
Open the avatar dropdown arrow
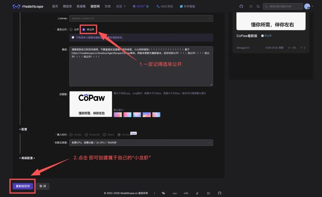(312, 6)
